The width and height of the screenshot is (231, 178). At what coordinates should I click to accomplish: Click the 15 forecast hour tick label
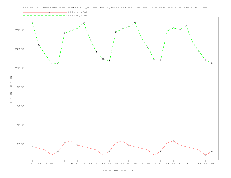(x=64, y=163)
